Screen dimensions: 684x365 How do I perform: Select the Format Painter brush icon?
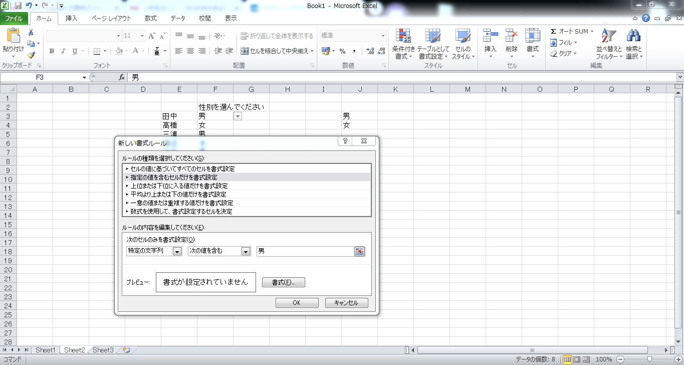click(31, 55)
